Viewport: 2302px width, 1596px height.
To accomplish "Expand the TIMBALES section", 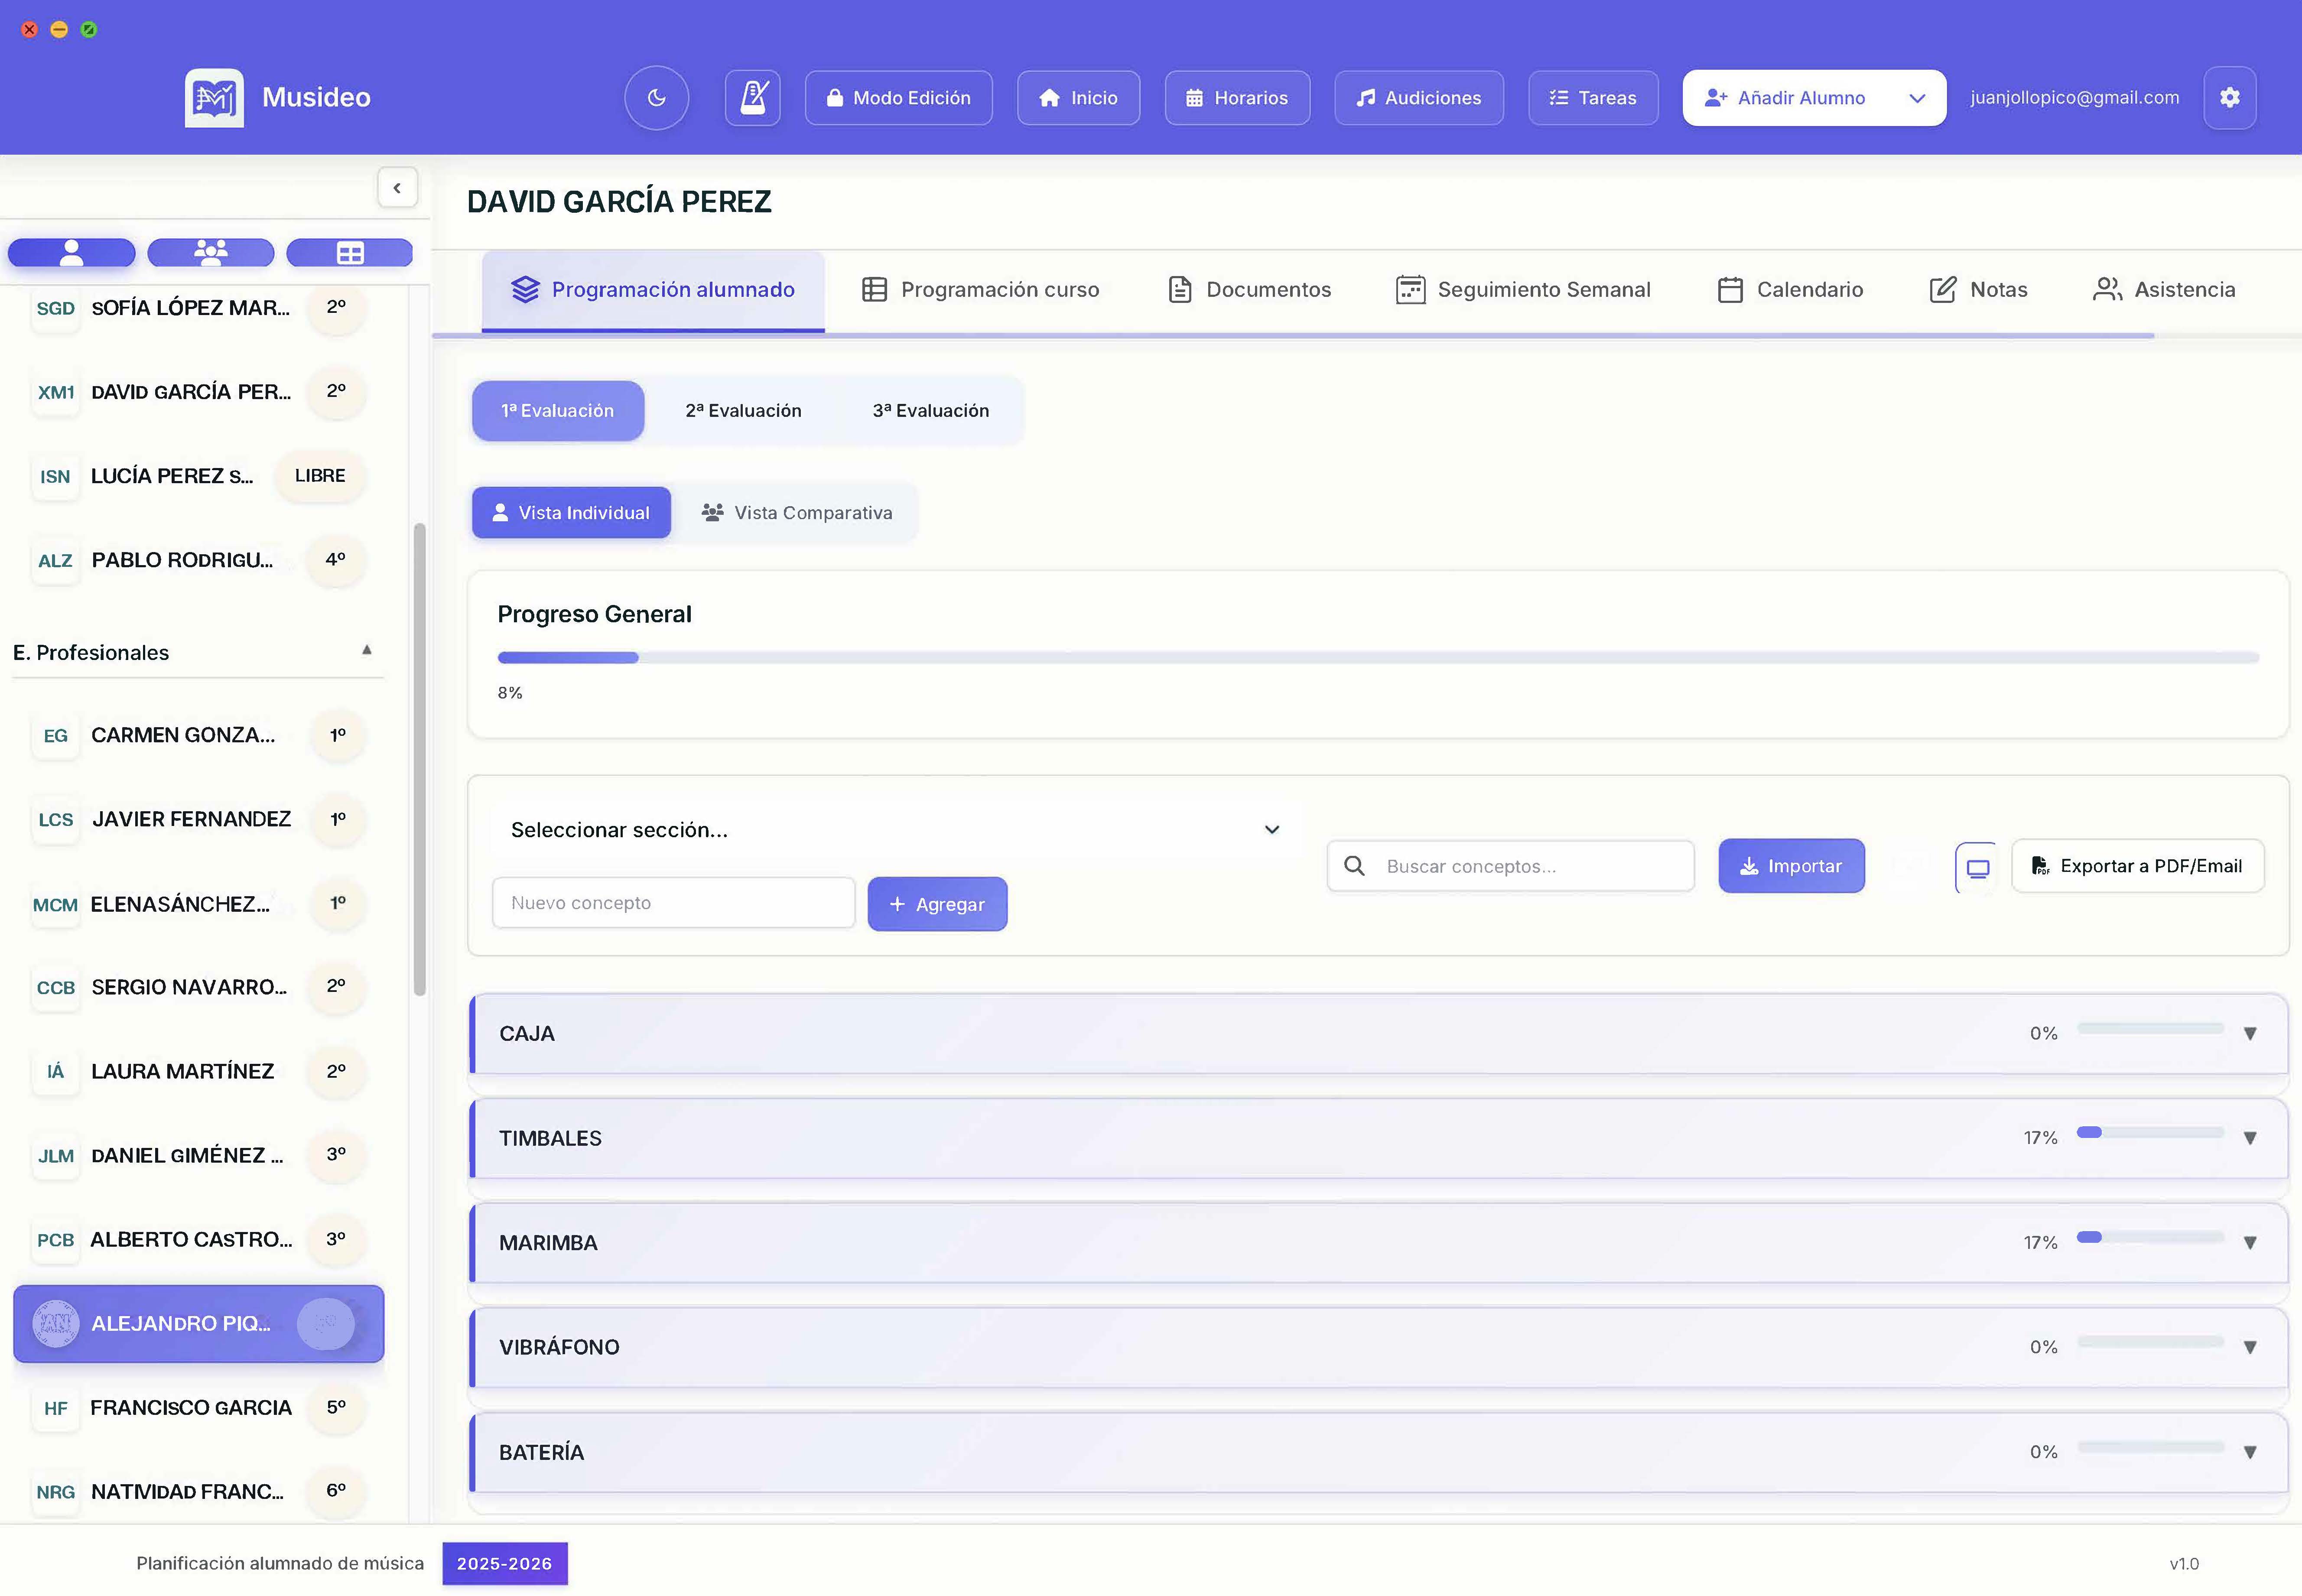I will pos(2249,1138).
